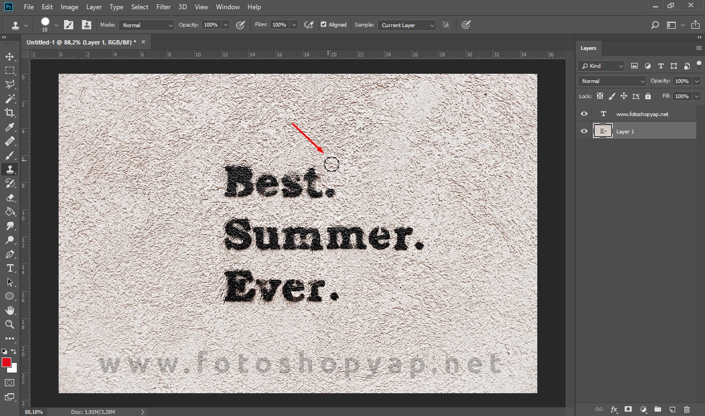Create a new layer icon

pyautogui.click(x=672, y=409)
